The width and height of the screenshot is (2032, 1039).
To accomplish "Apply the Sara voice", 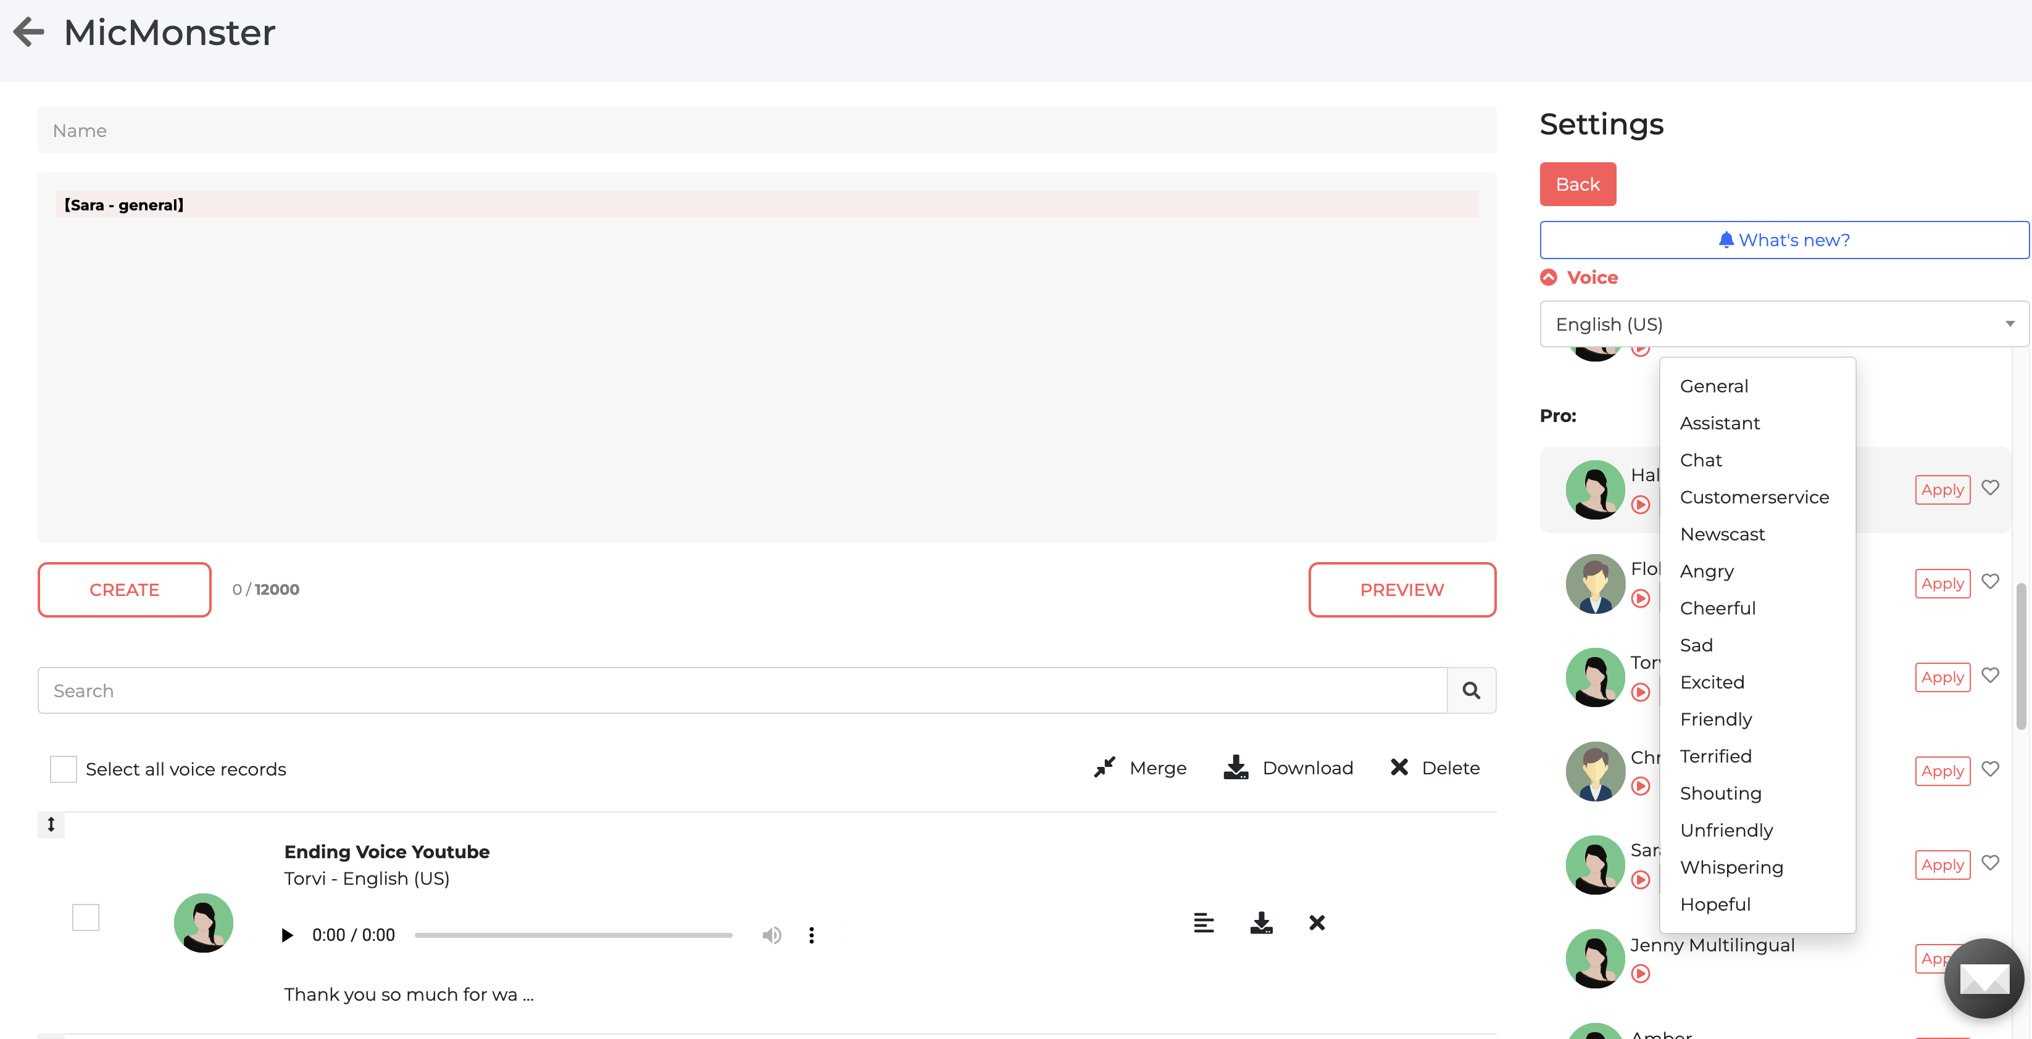I will [x=1942, y=865].
